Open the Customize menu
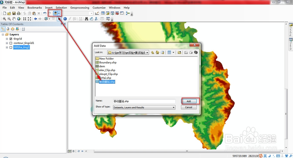The height and width of the screenshot is (158, 293). (x=99, y=8)
